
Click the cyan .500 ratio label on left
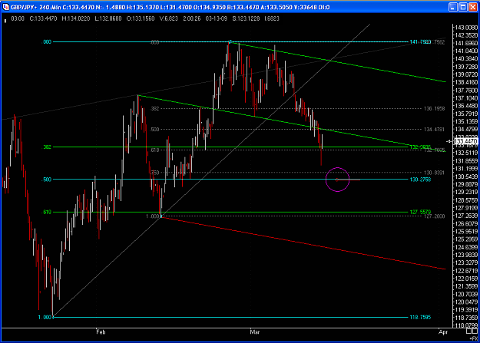click(x=46, y=180)
